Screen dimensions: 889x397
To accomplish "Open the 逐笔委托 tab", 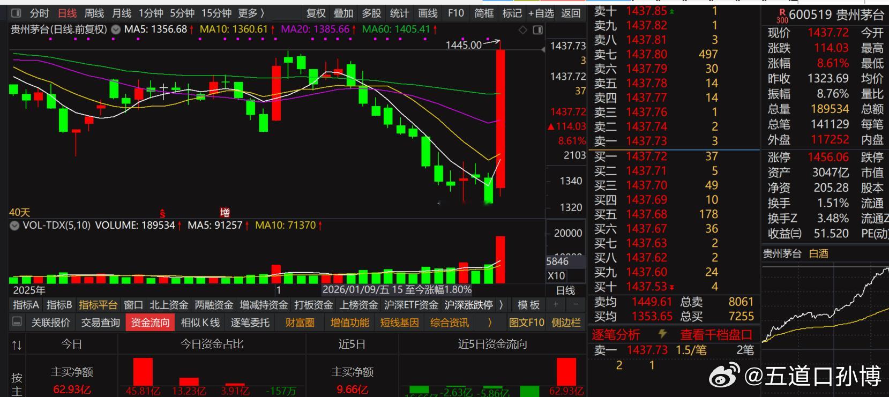I will tap(250, 323).
